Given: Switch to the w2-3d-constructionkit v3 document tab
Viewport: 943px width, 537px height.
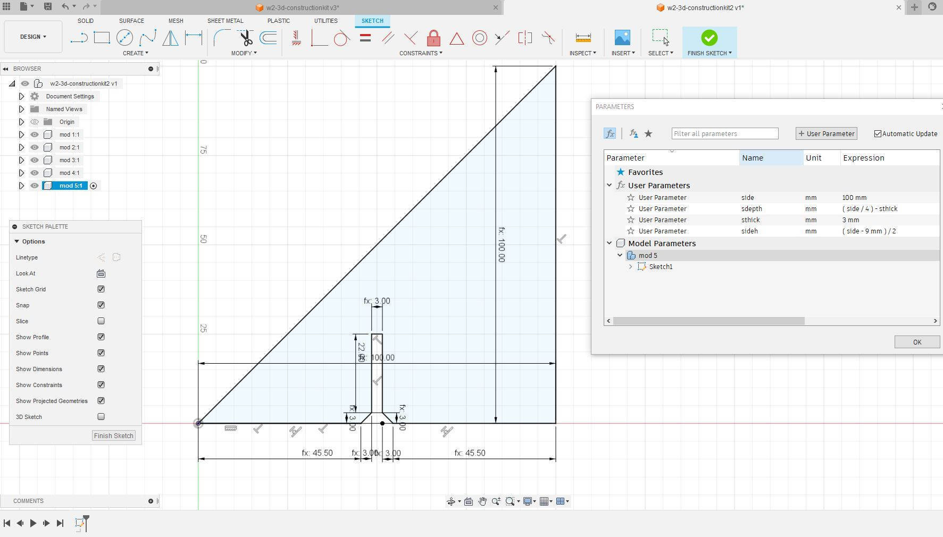Looking at the screenshot, I should [x=301, y=7].
